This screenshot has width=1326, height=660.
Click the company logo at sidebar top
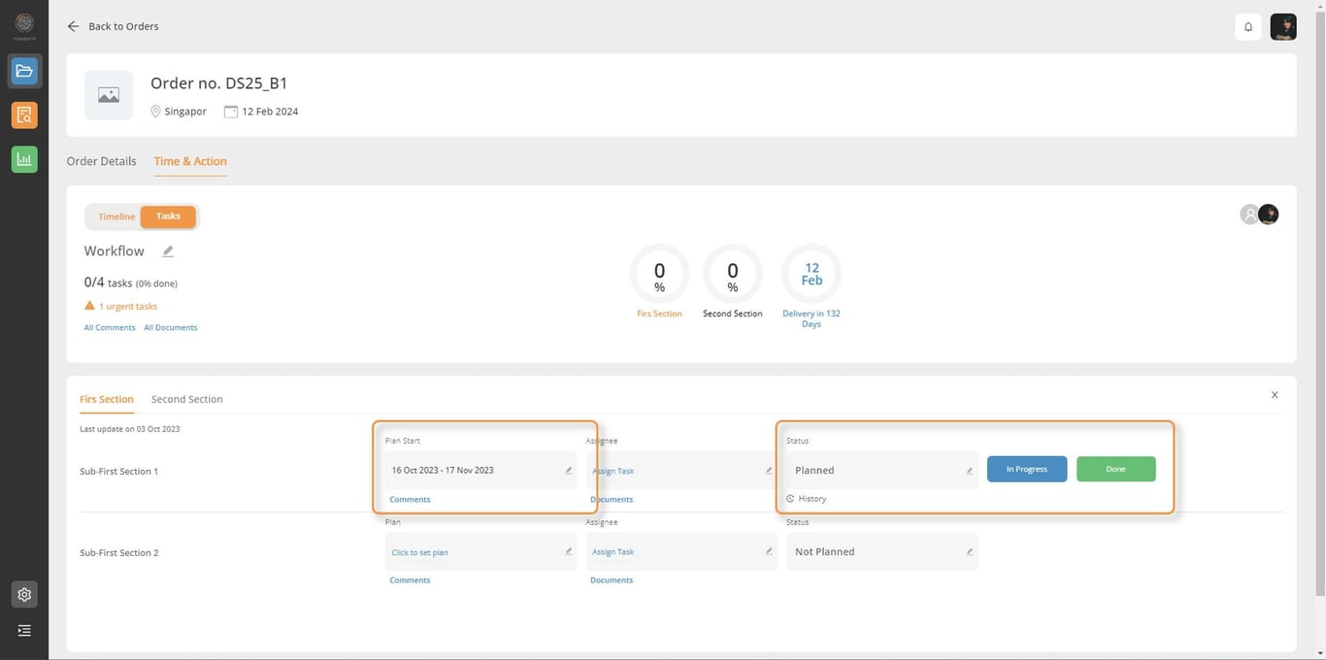24,23
